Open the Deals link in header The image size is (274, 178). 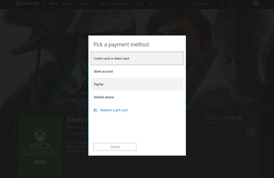point(139,4)
